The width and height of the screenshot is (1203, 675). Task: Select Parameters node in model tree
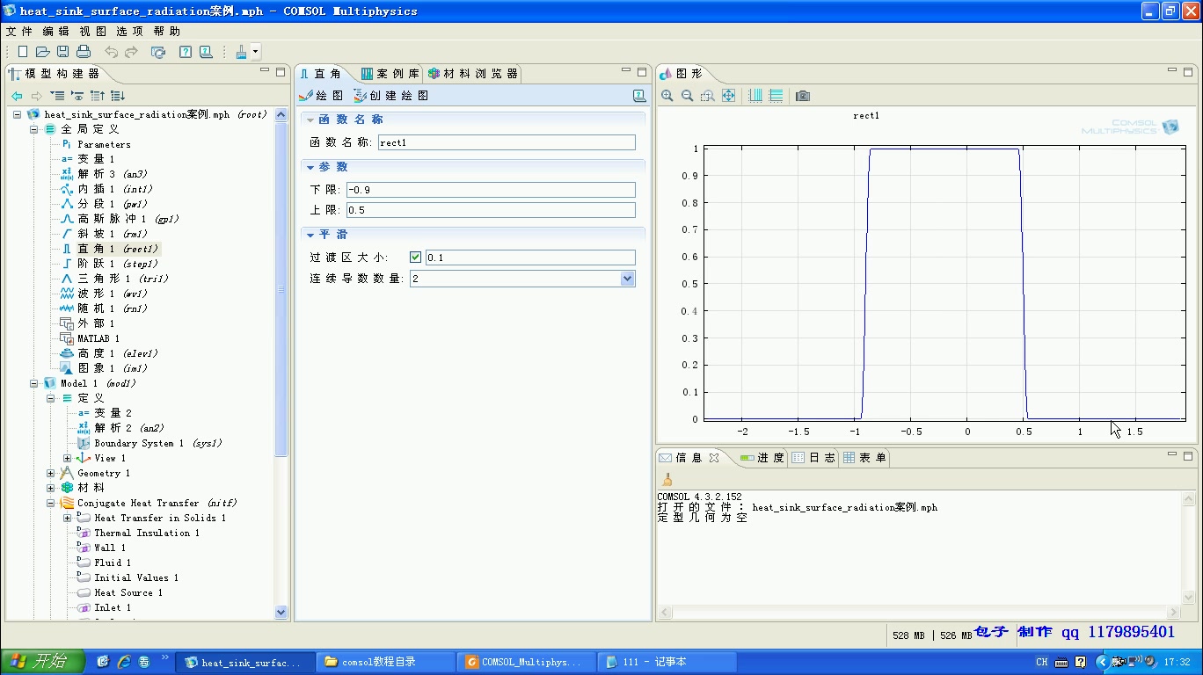(96, 144)
